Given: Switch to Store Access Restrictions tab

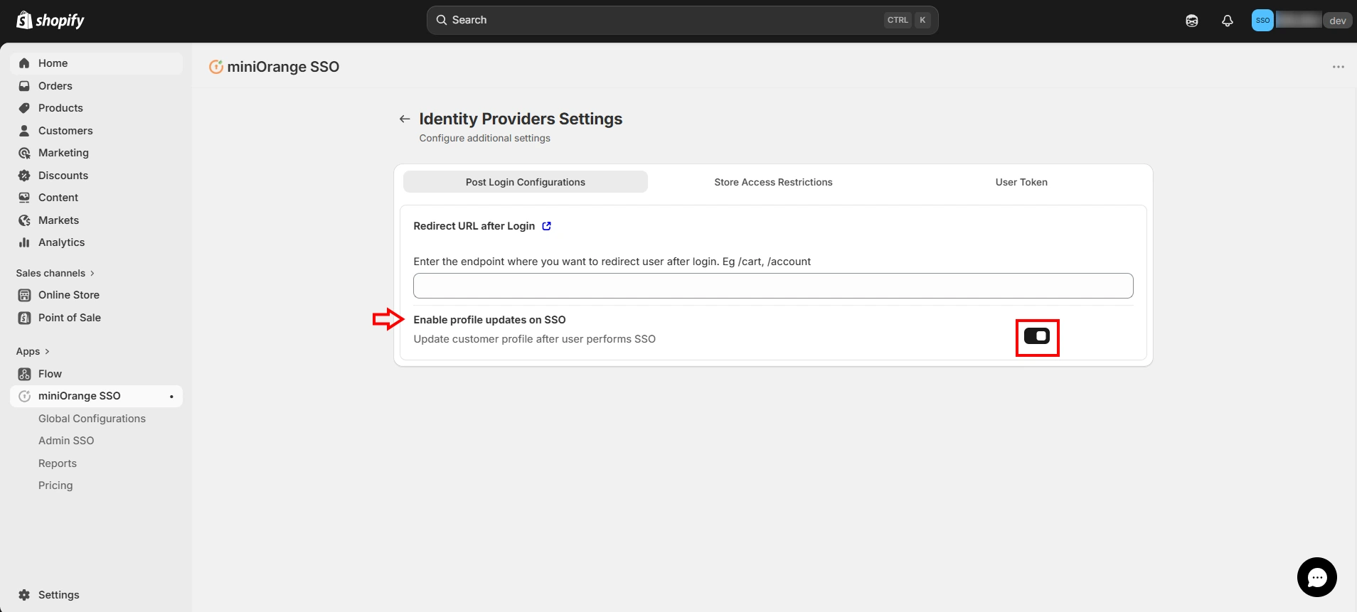Looking at the screenshot, I should point(773,182).
